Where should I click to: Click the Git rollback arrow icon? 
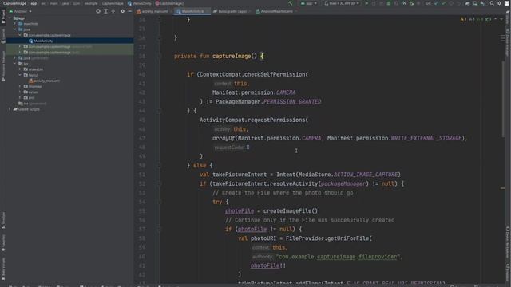(x=458, y=3)
